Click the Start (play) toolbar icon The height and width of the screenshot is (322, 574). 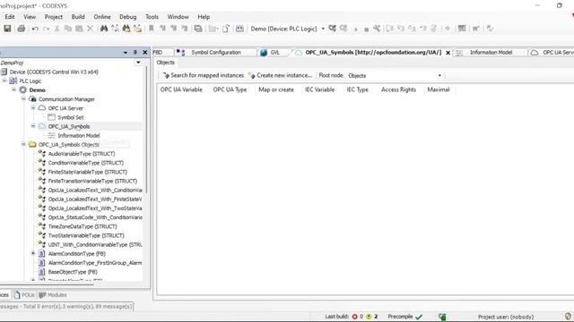(x=355, y=29)
